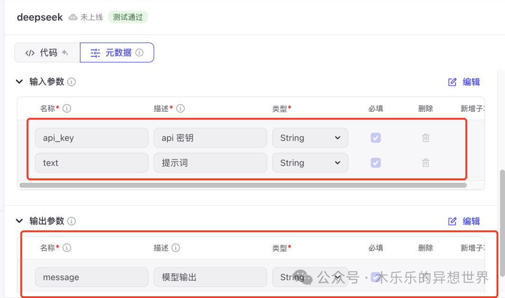Click info icon next to input 描述 column
Image resolution: width=505 pixels, height=298 pixels.
(x=180, y=109)
